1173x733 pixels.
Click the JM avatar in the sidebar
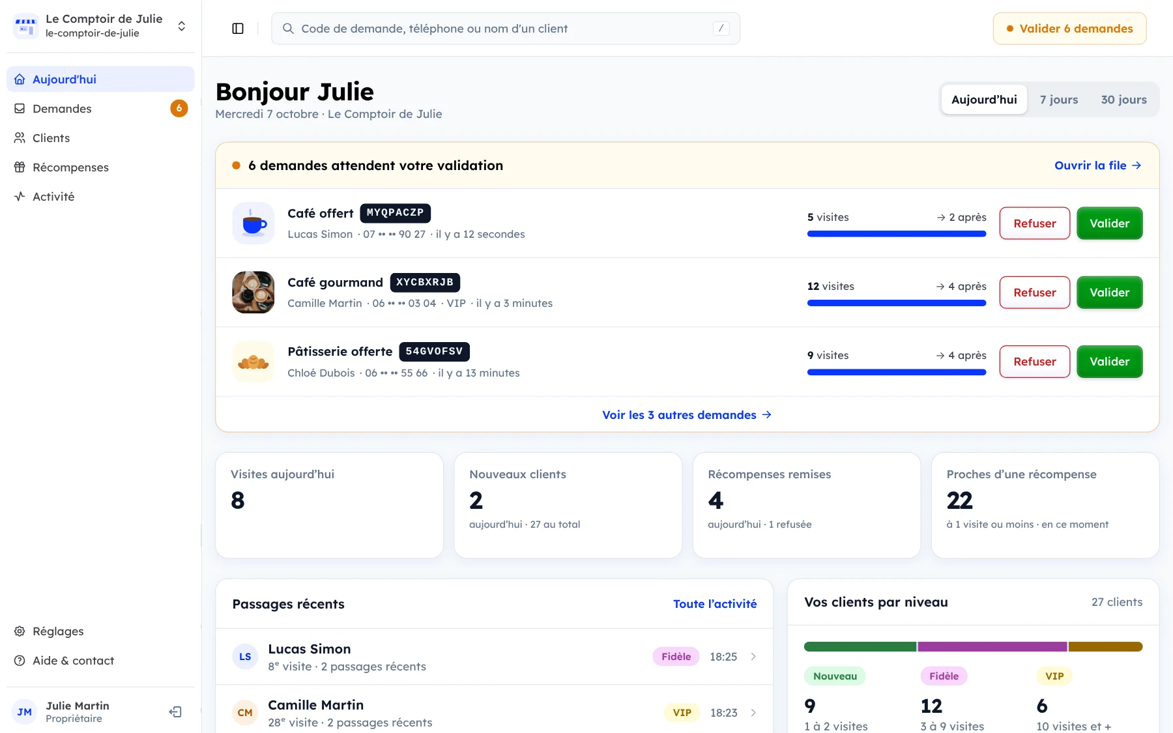point(25,712)
